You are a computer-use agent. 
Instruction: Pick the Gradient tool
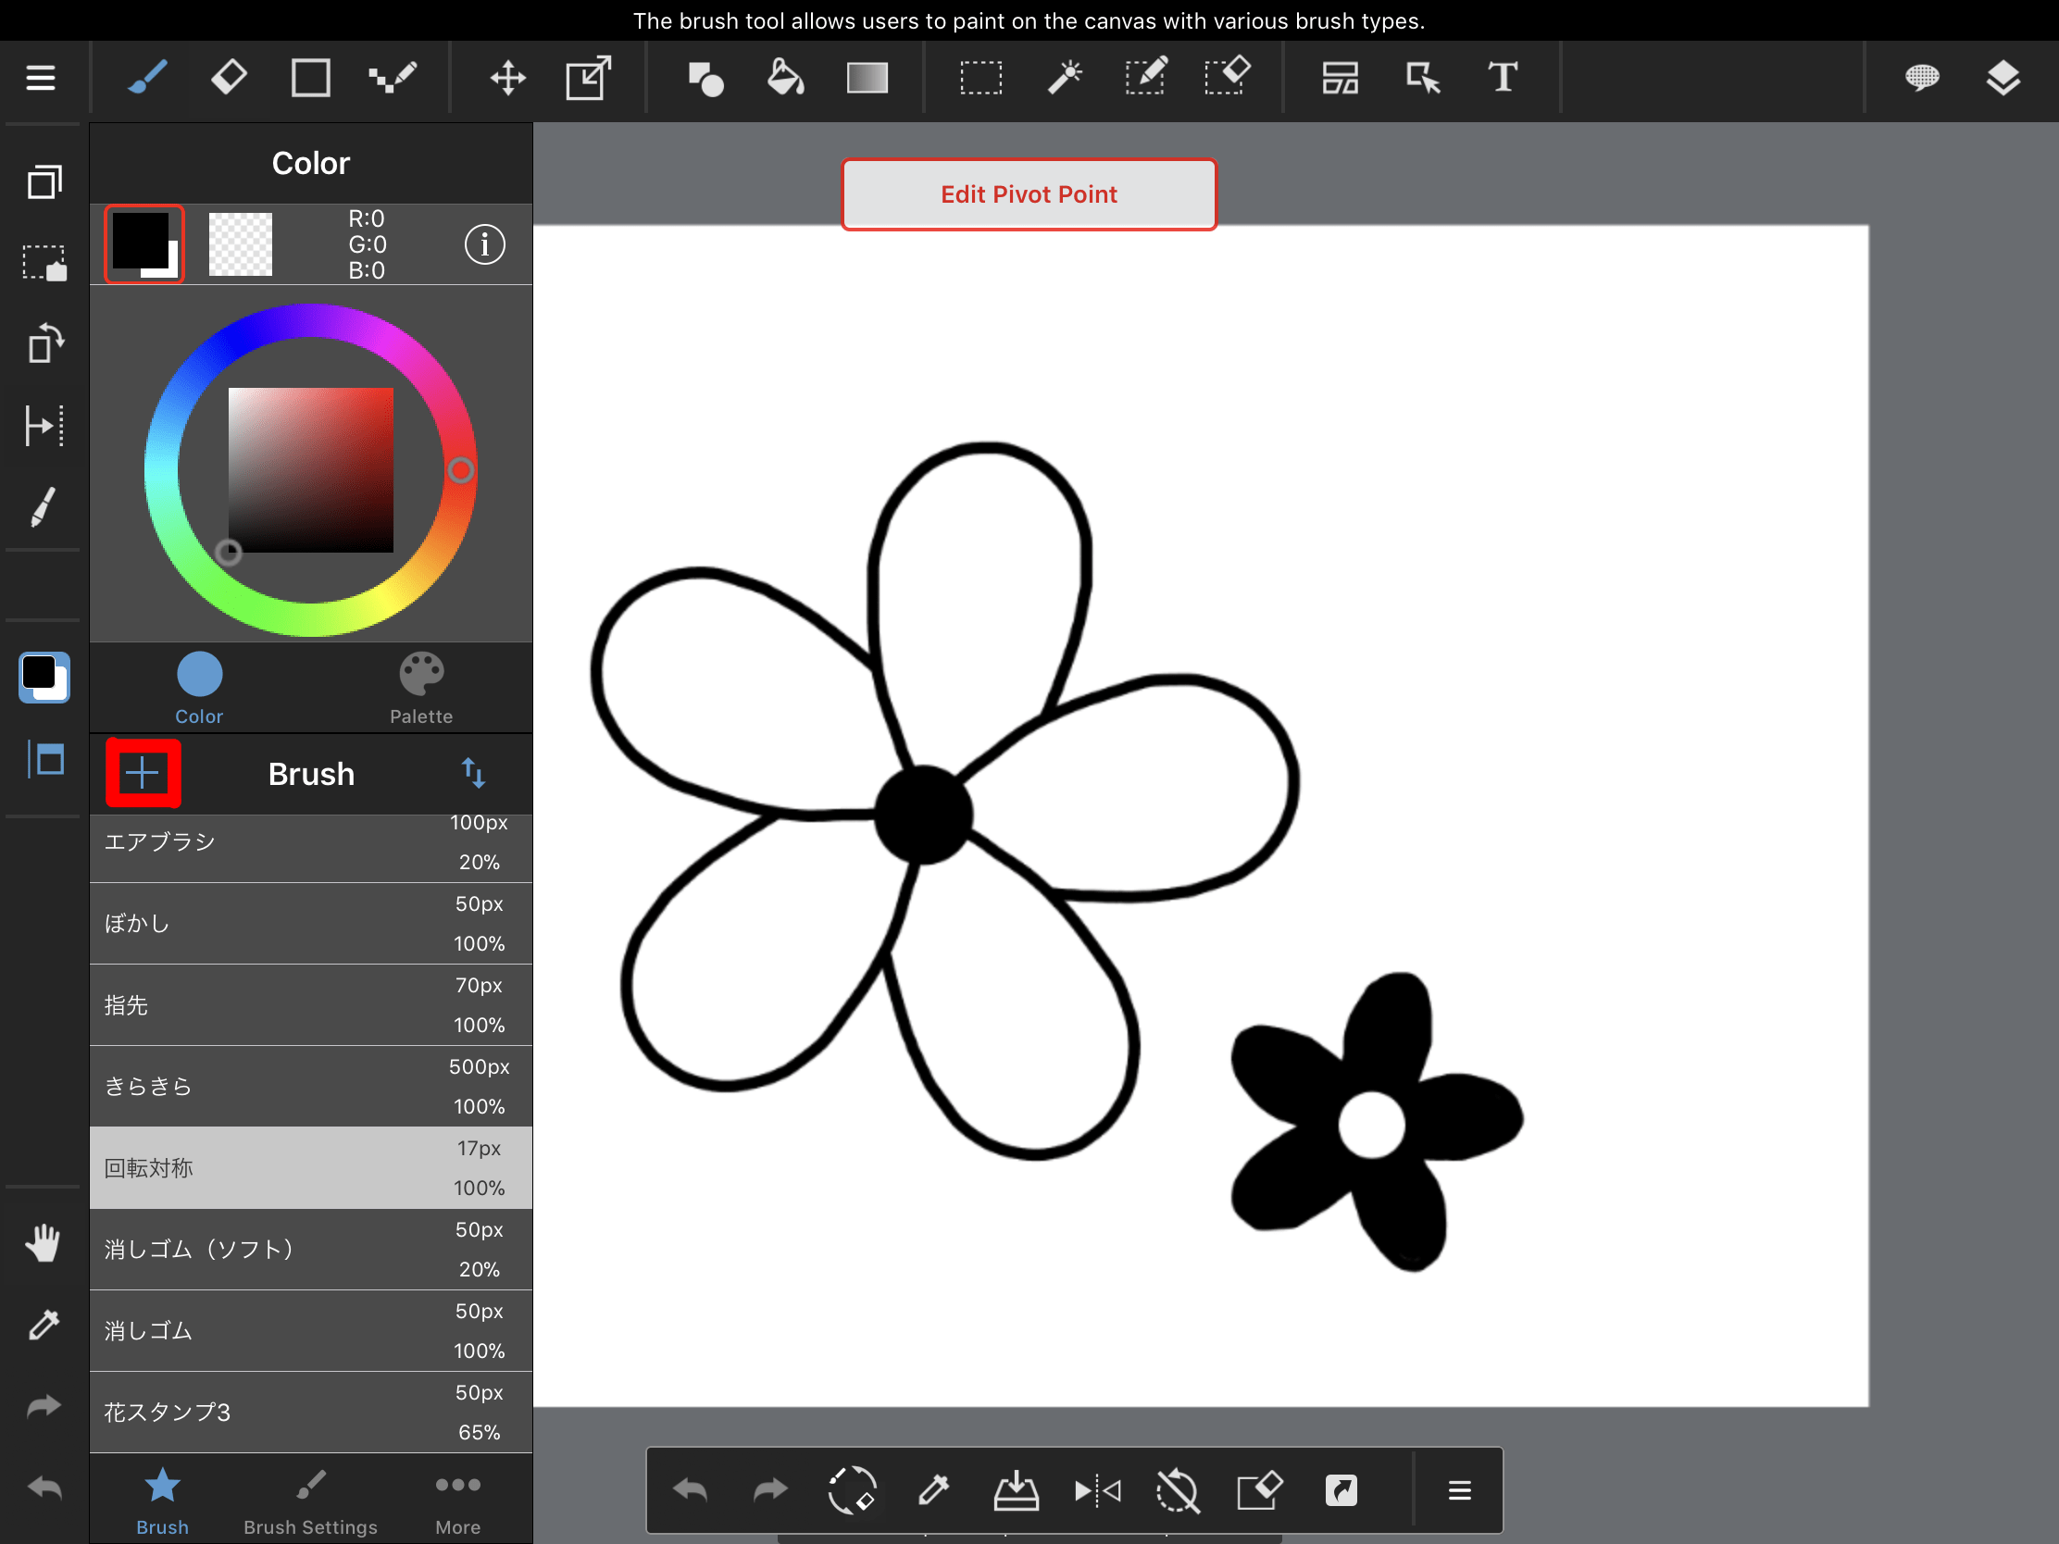[x=867, y=78]
